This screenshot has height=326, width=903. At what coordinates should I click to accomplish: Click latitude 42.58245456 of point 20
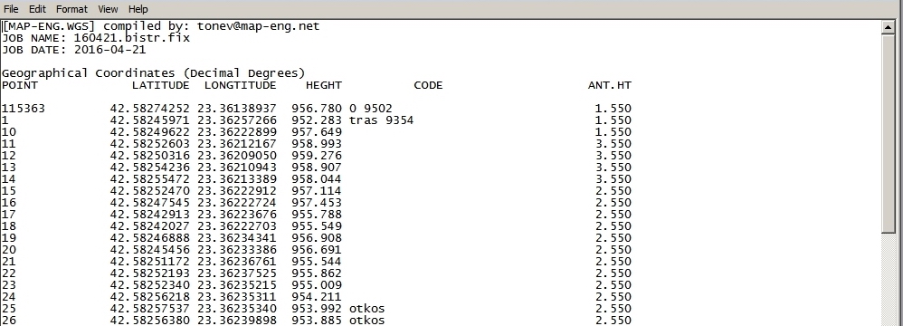tap(149, 250)
